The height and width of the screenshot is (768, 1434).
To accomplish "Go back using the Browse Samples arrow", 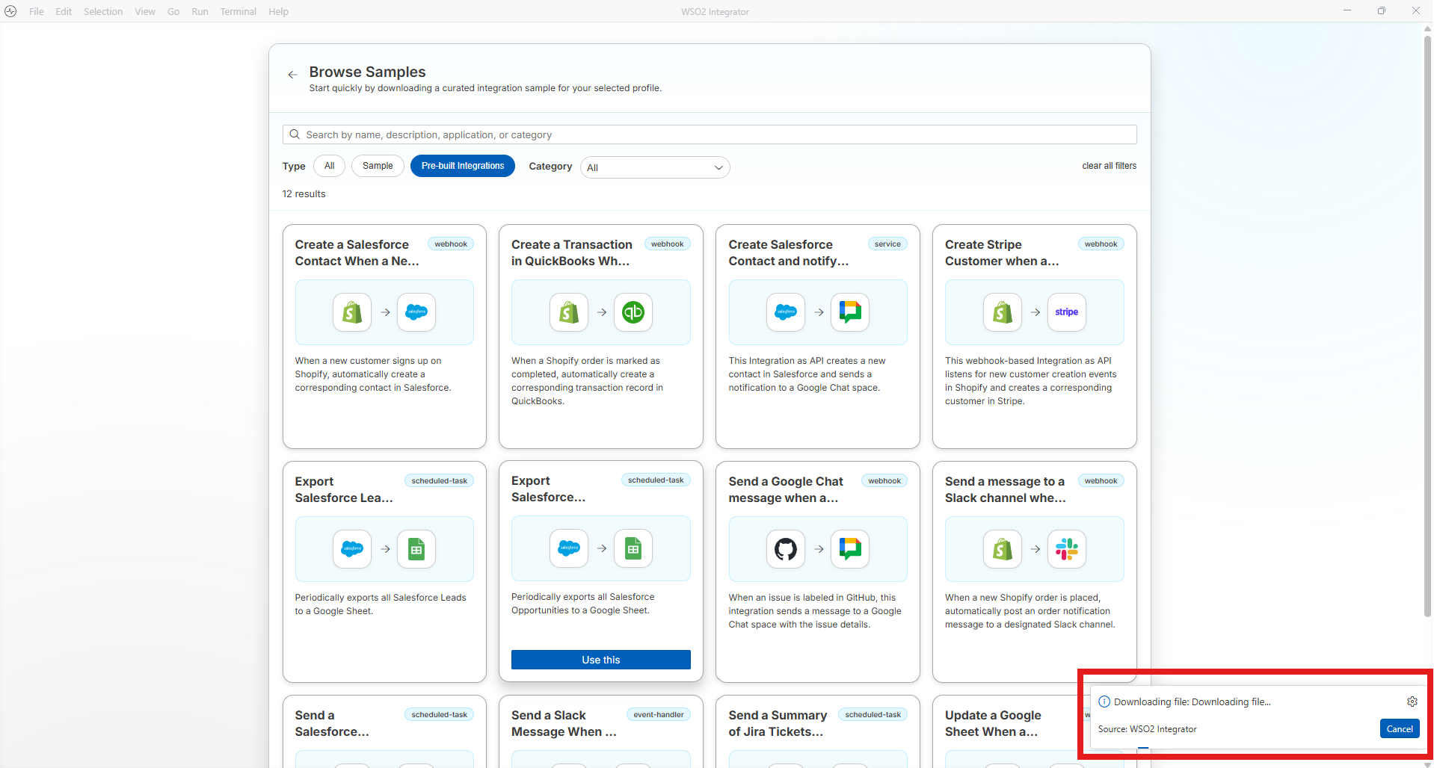I will tap(292, 75).
